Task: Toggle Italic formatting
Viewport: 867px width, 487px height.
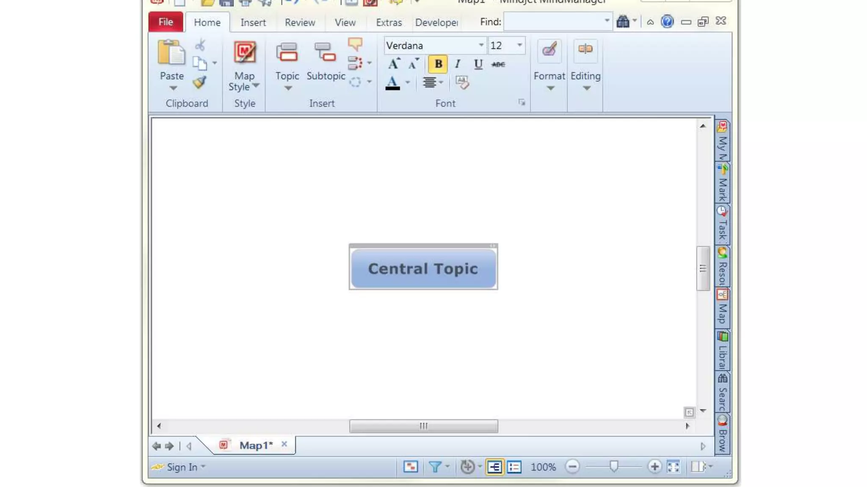Action: [458, 64]
